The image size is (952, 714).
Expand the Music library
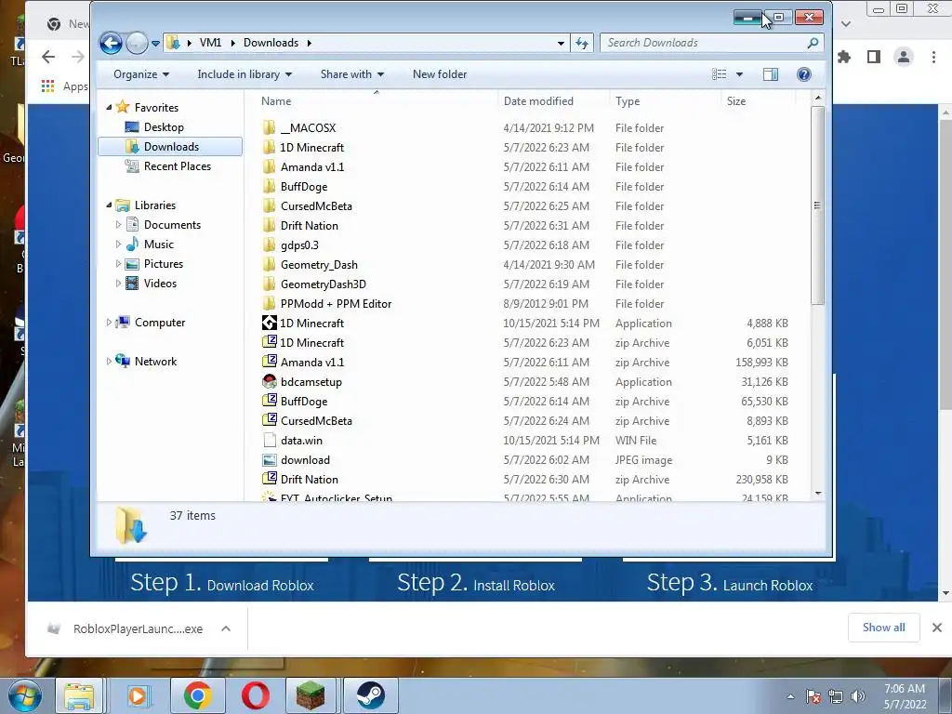click(118, 245)
